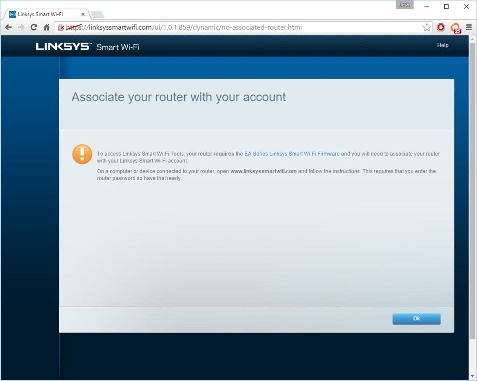This screenshot has width=477, height=381.
Task: Bookmark this page with the star icon
Action: 427,27
